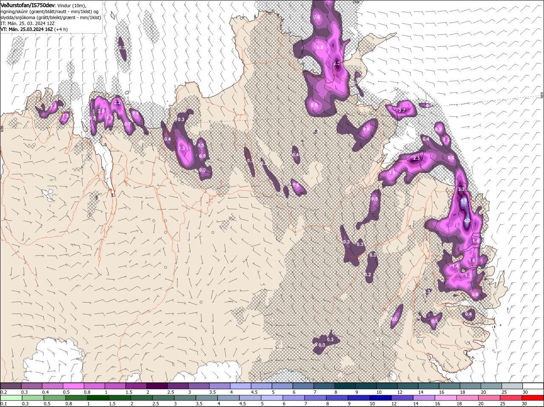Click the 0.2 label starting the upper legend row

pos(3,392)
